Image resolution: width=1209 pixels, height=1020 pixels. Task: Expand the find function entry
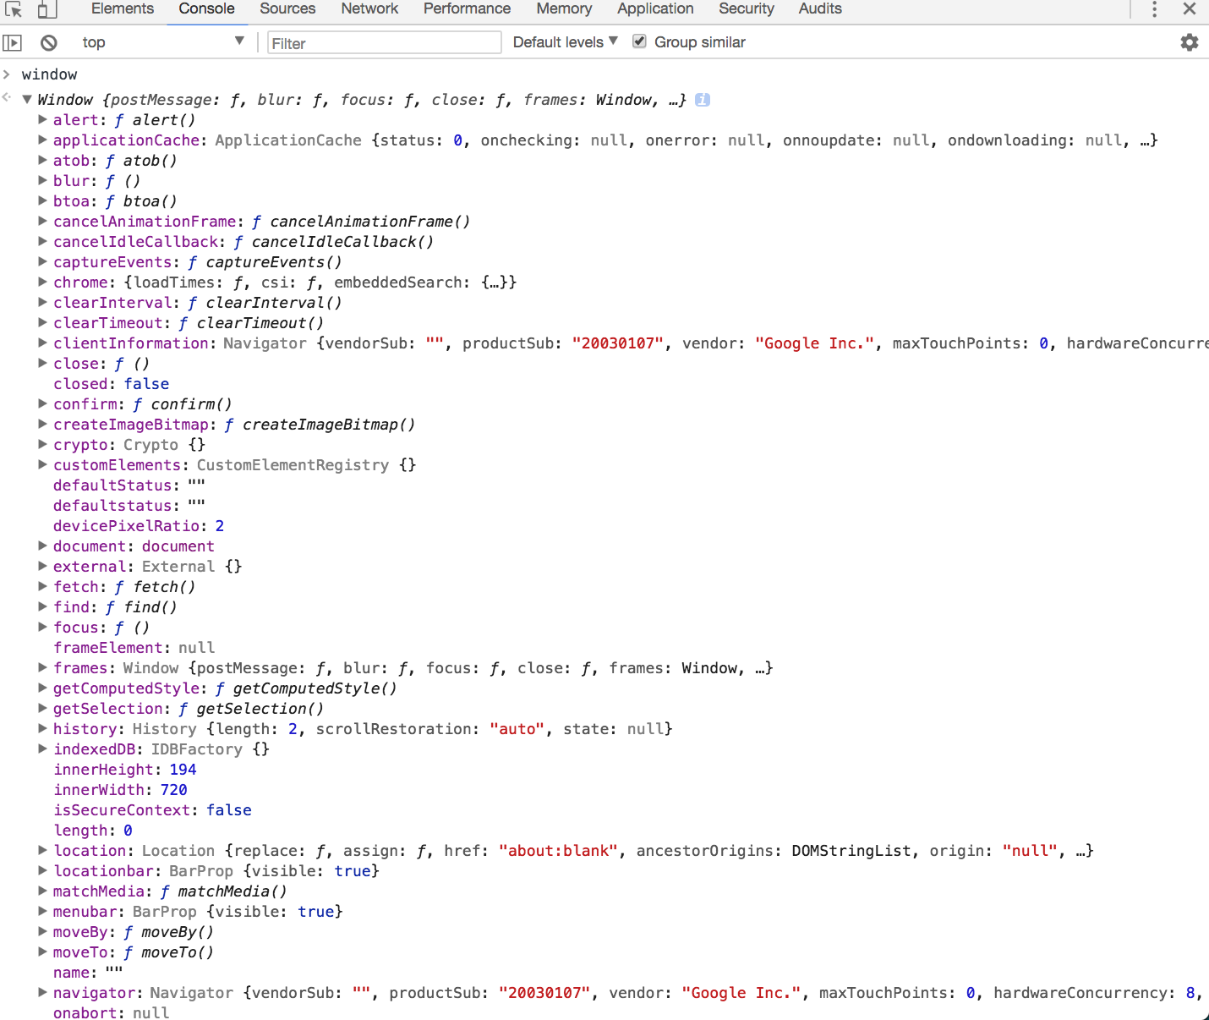(42, 607)
